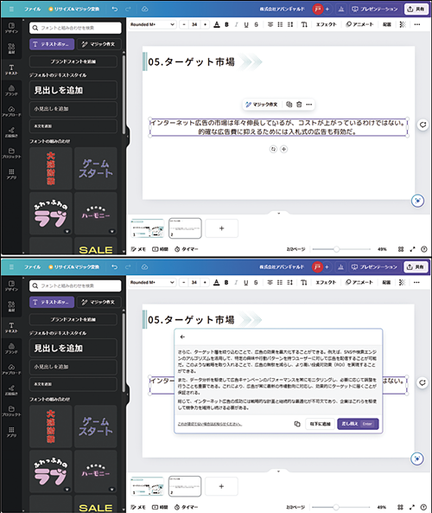The image size is (432, 513).
Task: Open 素材 elements sidebar tab in upper window
Action: pos(11,48)
